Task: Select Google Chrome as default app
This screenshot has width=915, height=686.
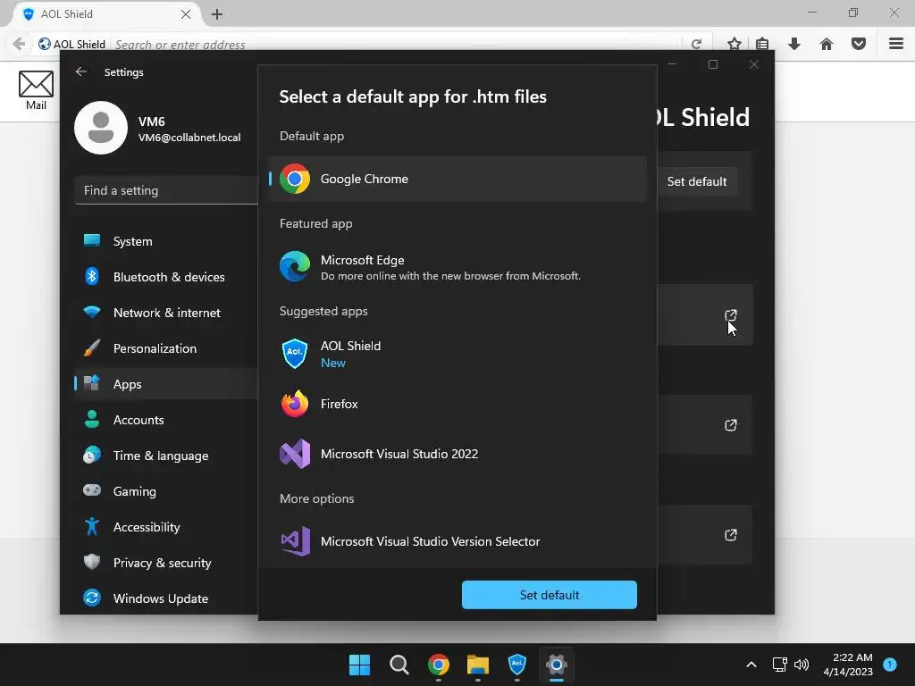Action: coord(458,179)
